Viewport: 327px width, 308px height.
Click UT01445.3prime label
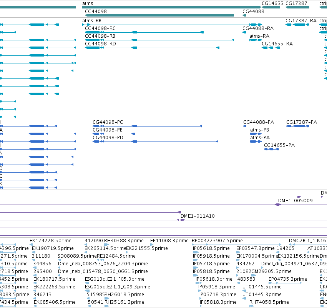point(262,295)
